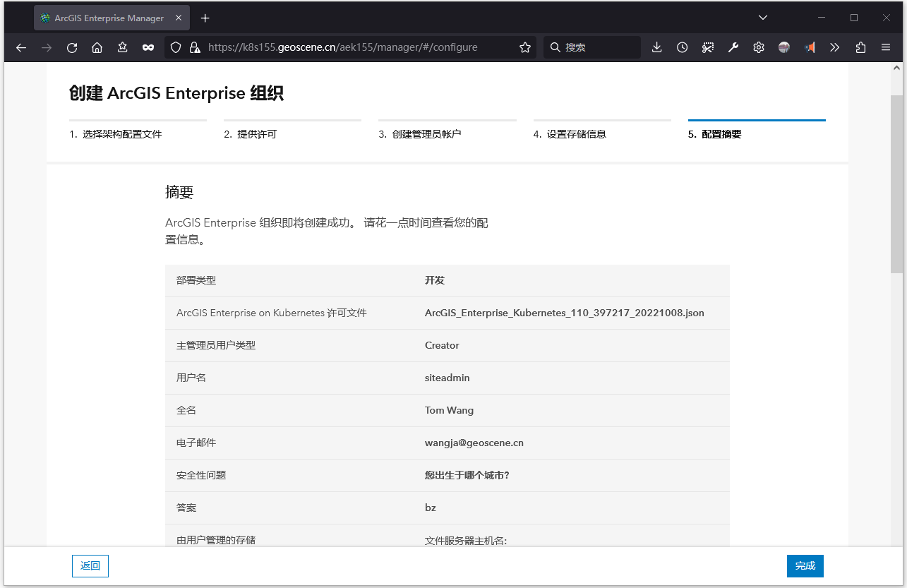The height and width of the screenshot is (588, 907).
Task: Click the page vertical scrollbar thumb
Action: click(x=897, y=184)
